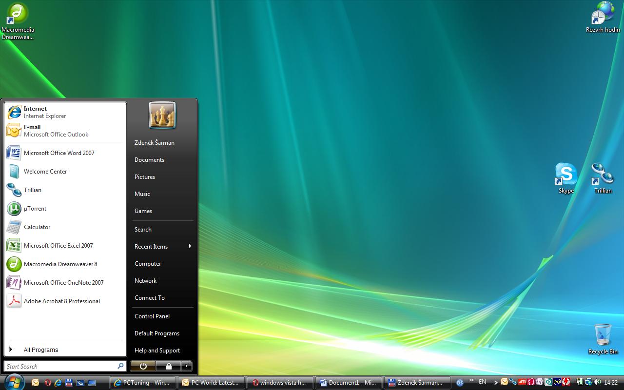Switch to PC World: Latest taskbar window
The height and width of the screenshot is (390, 624).
[211, 383]
